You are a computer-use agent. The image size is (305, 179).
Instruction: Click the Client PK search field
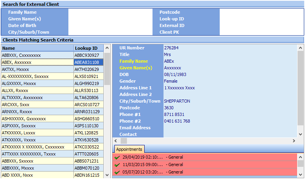262,32
